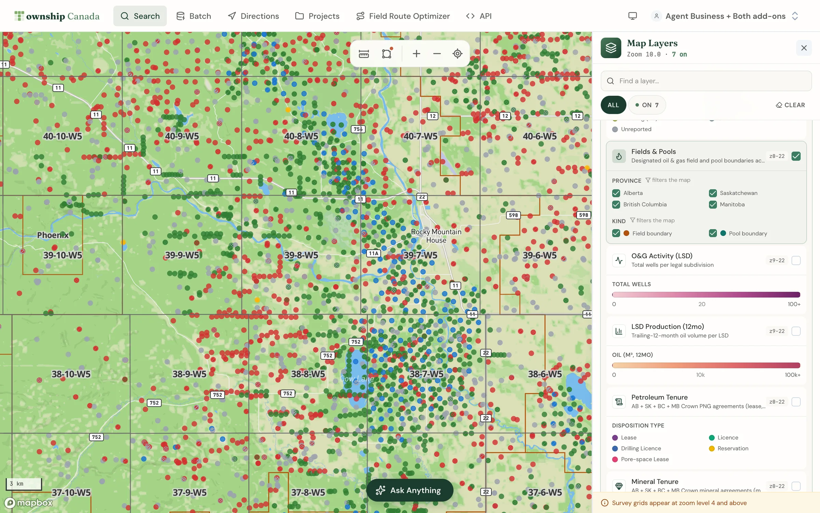Uncheck the Alberta province filter
This screenshot has height=513, width=820.
(616, 193)
